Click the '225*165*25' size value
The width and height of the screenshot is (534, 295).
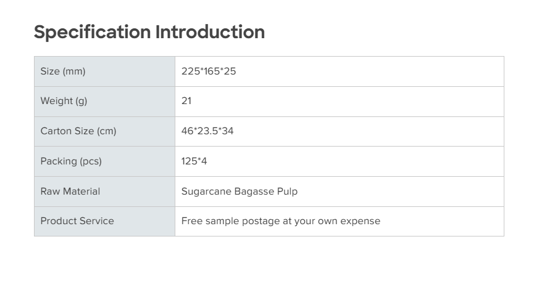tap(209, 71)
